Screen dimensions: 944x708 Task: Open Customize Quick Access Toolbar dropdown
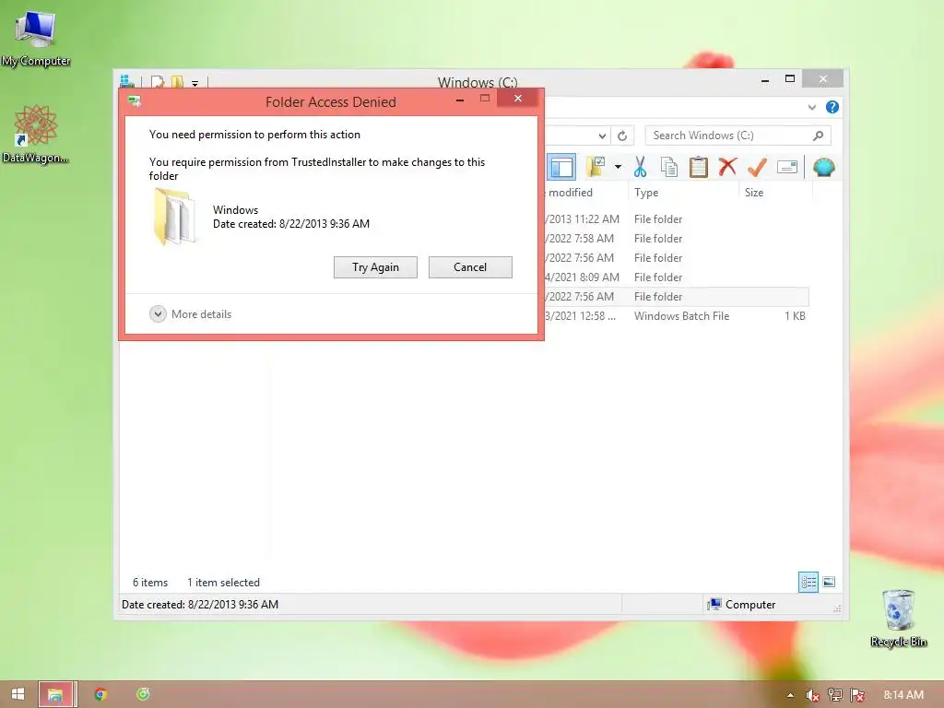pos(195,83)
